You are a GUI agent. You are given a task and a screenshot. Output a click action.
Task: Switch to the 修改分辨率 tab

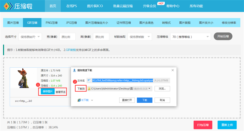coord(229,23)
